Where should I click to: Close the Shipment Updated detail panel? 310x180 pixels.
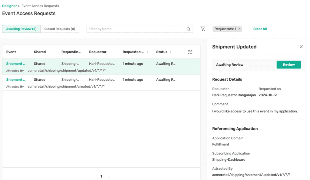coord(301,47)
